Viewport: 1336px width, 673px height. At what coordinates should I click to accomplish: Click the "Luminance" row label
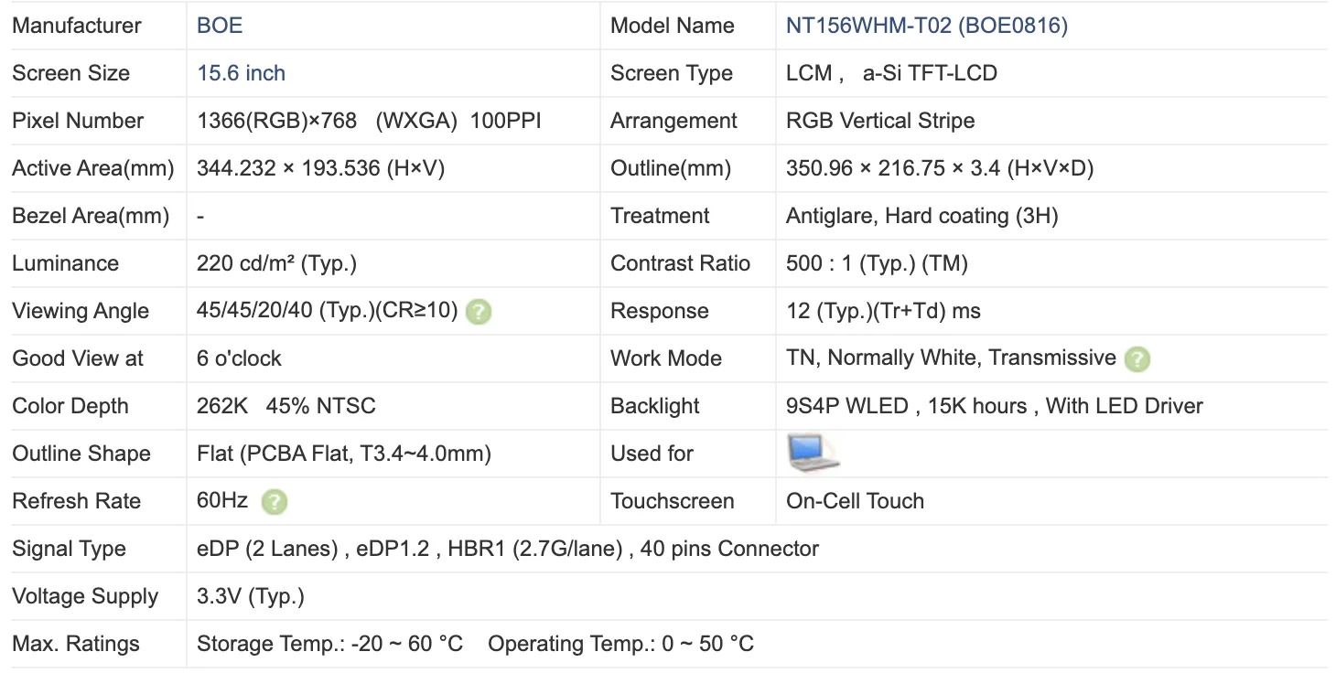click(x=66, y=263)
